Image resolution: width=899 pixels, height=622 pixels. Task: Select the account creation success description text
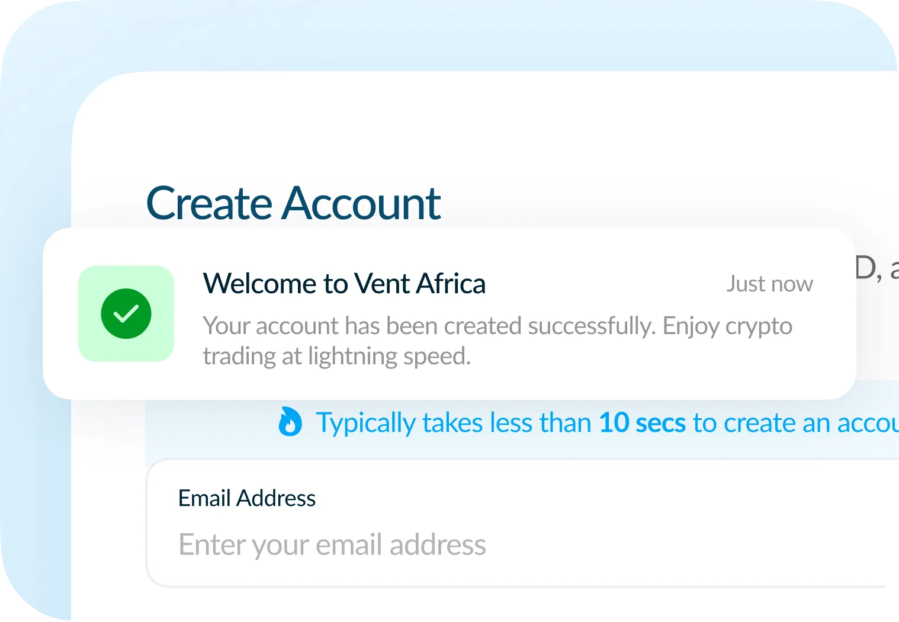click(497, 341)
